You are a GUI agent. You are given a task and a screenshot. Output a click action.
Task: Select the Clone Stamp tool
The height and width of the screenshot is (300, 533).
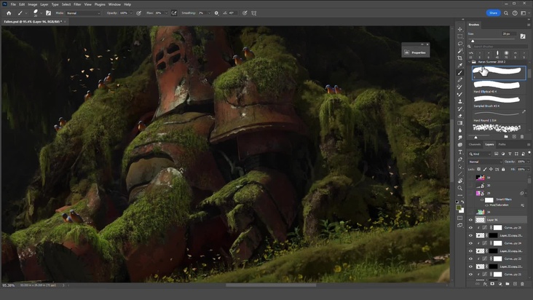click(x=460, y=102)
